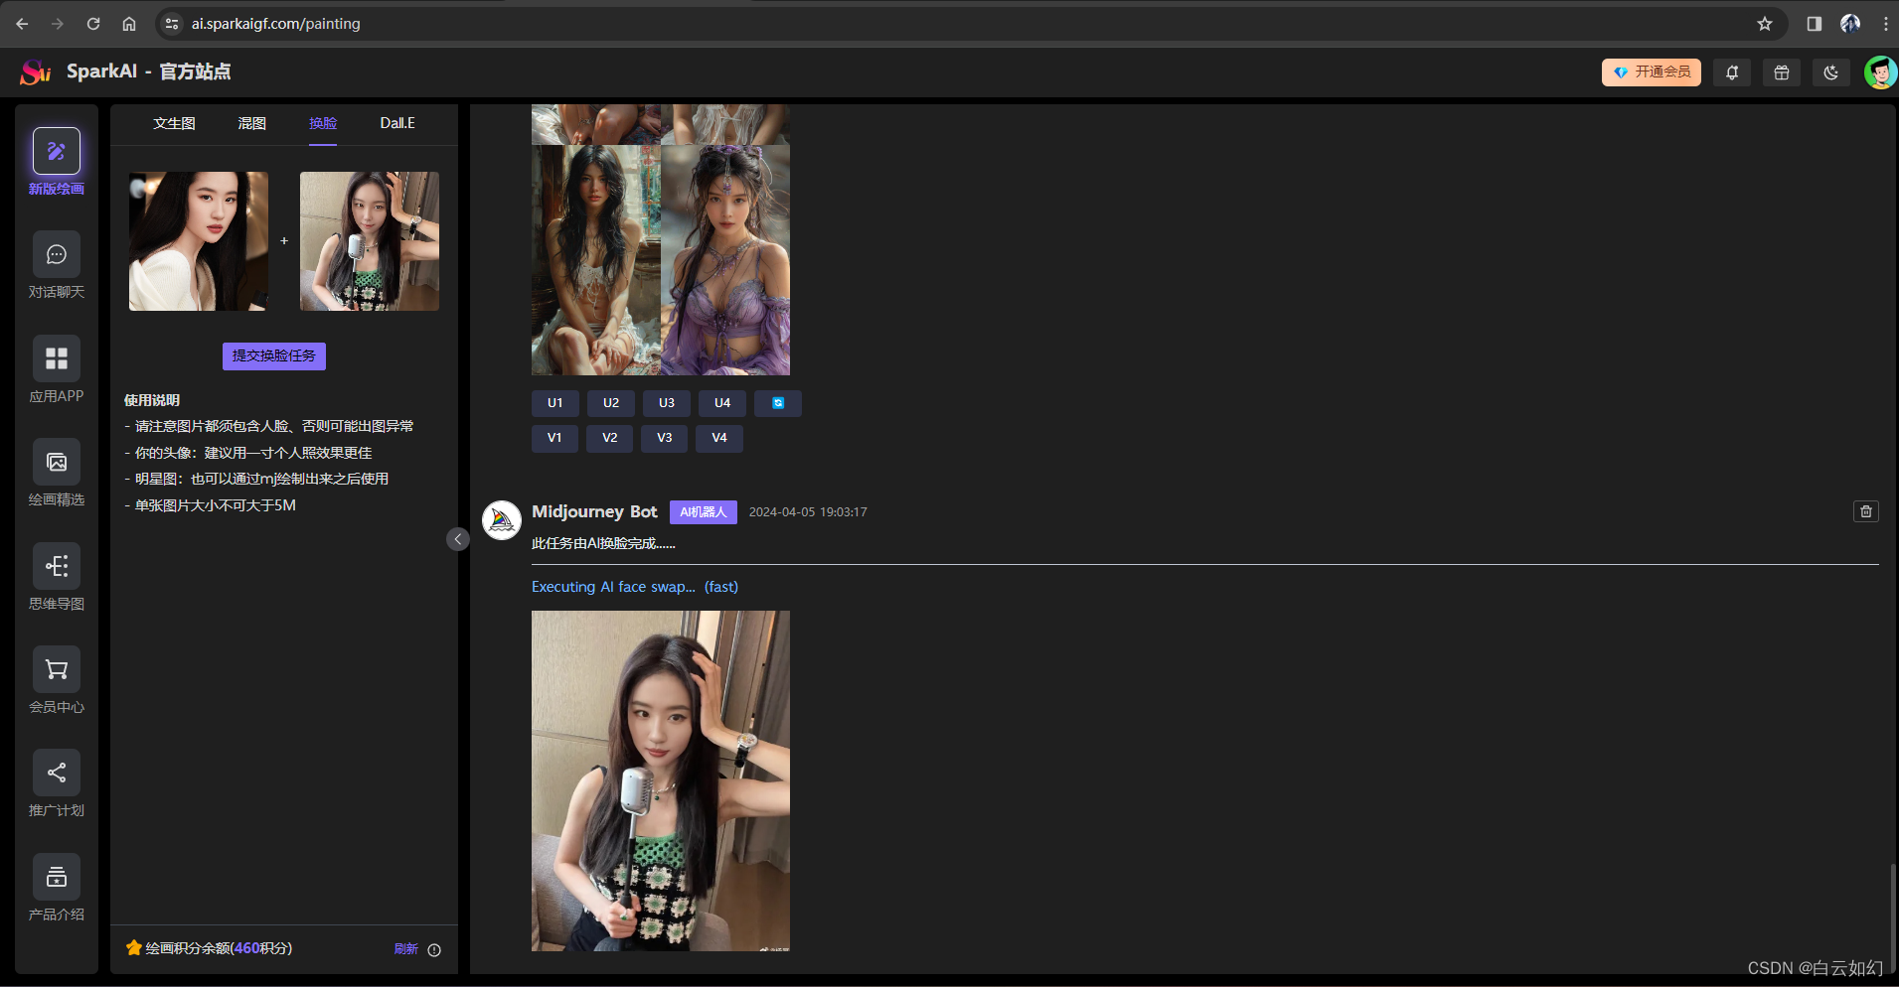Click the SparkAI logo icon
The height and width of the screenshot is (987, 1899).
coord(36,71)
